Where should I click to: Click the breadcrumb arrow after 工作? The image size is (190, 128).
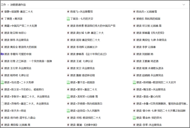[8, 5]
